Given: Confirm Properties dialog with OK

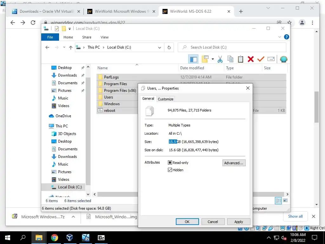Looking at the screenshot, I should click(187, 221).
